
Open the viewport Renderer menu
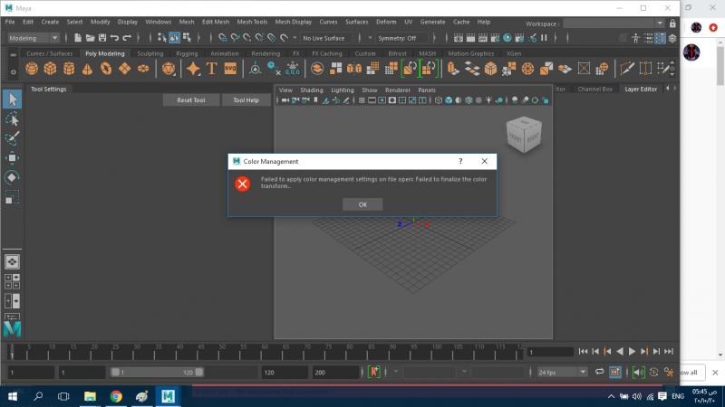coord(398,90)
